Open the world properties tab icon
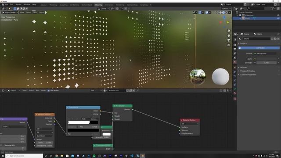Screen dimensions: 281x158 235,62
